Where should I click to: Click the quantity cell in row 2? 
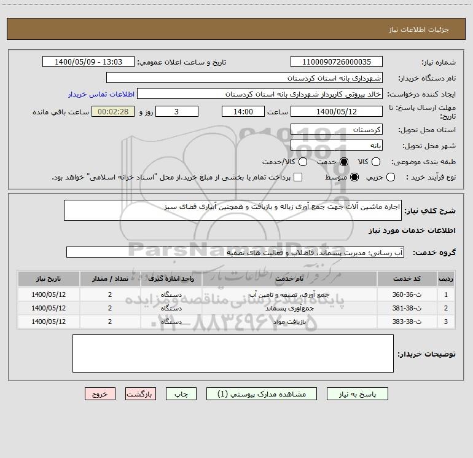pos(110,308)
